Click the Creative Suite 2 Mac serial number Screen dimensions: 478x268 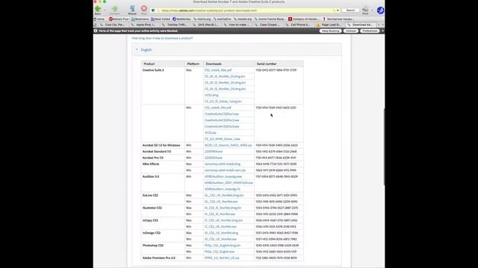click(276, 70)
